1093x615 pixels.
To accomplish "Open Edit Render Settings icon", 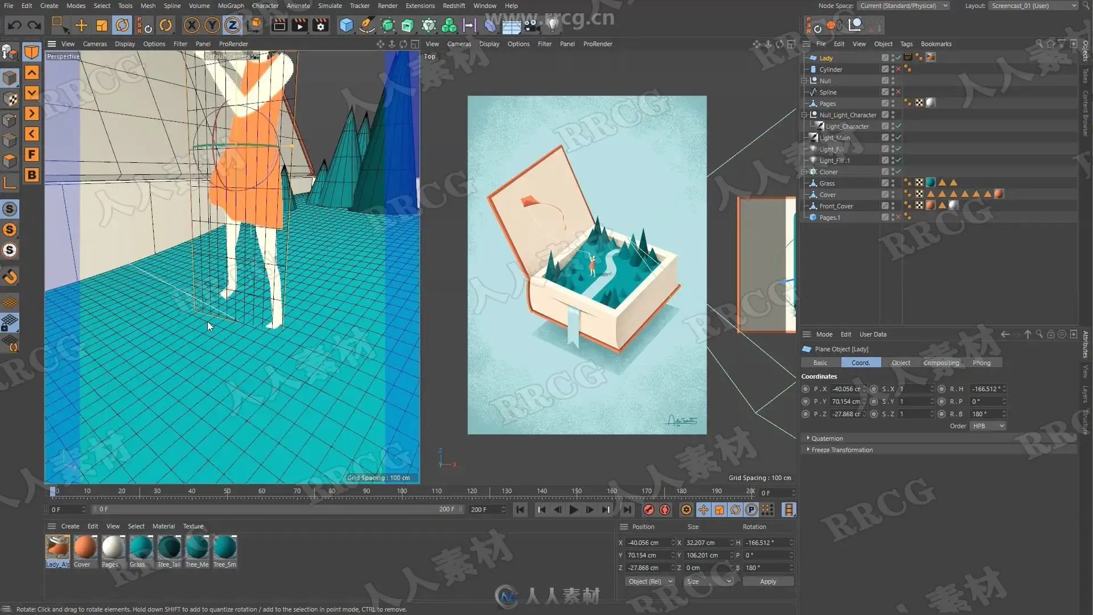I will pos(320,25).
